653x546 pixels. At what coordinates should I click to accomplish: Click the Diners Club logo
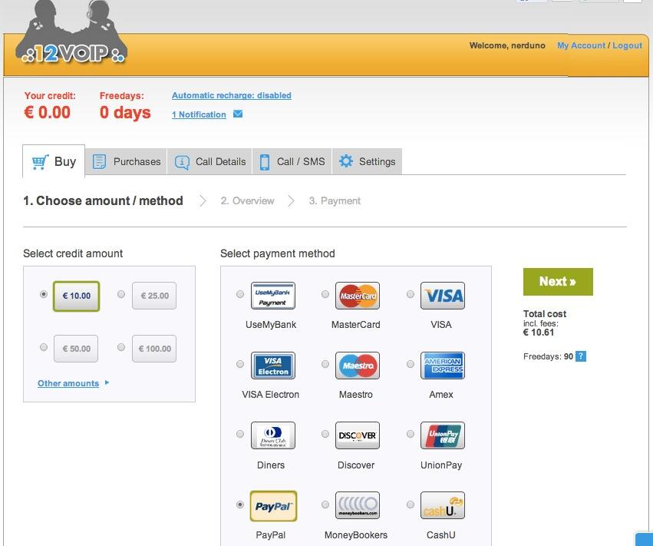click(x=272, y=435)
